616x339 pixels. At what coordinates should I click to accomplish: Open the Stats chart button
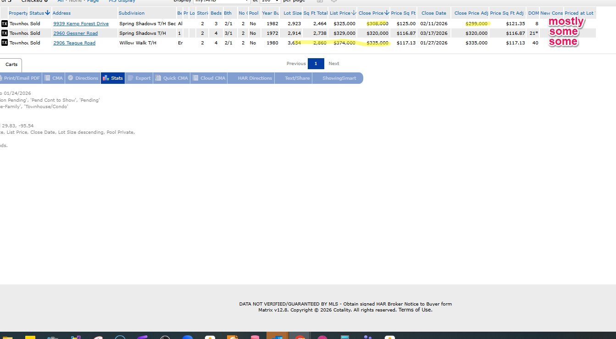pos(113,78)
